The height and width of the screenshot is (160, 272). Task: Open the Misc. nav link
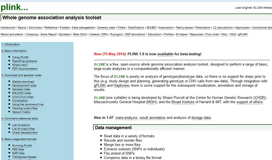(224, 34)
